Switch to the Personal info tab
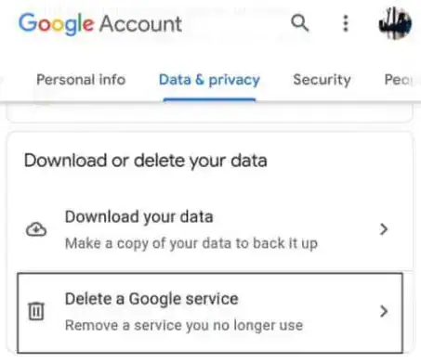 (81, 80)
